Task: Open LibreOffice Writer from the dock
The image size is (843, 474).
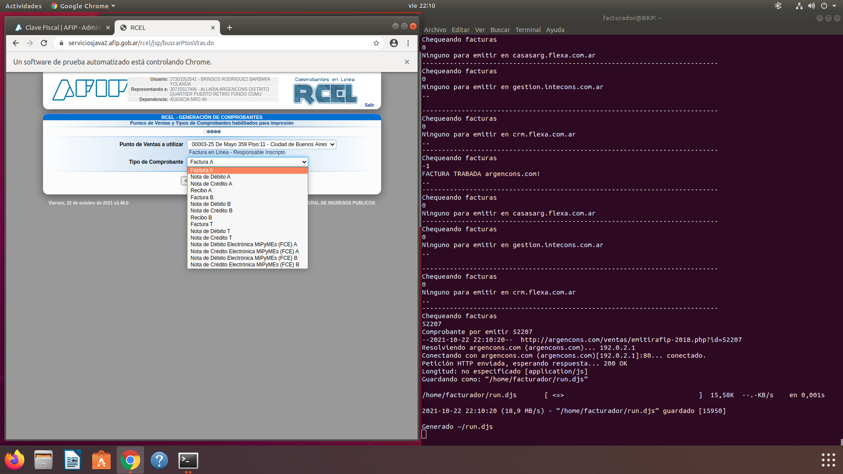Action: coord(72,460)
